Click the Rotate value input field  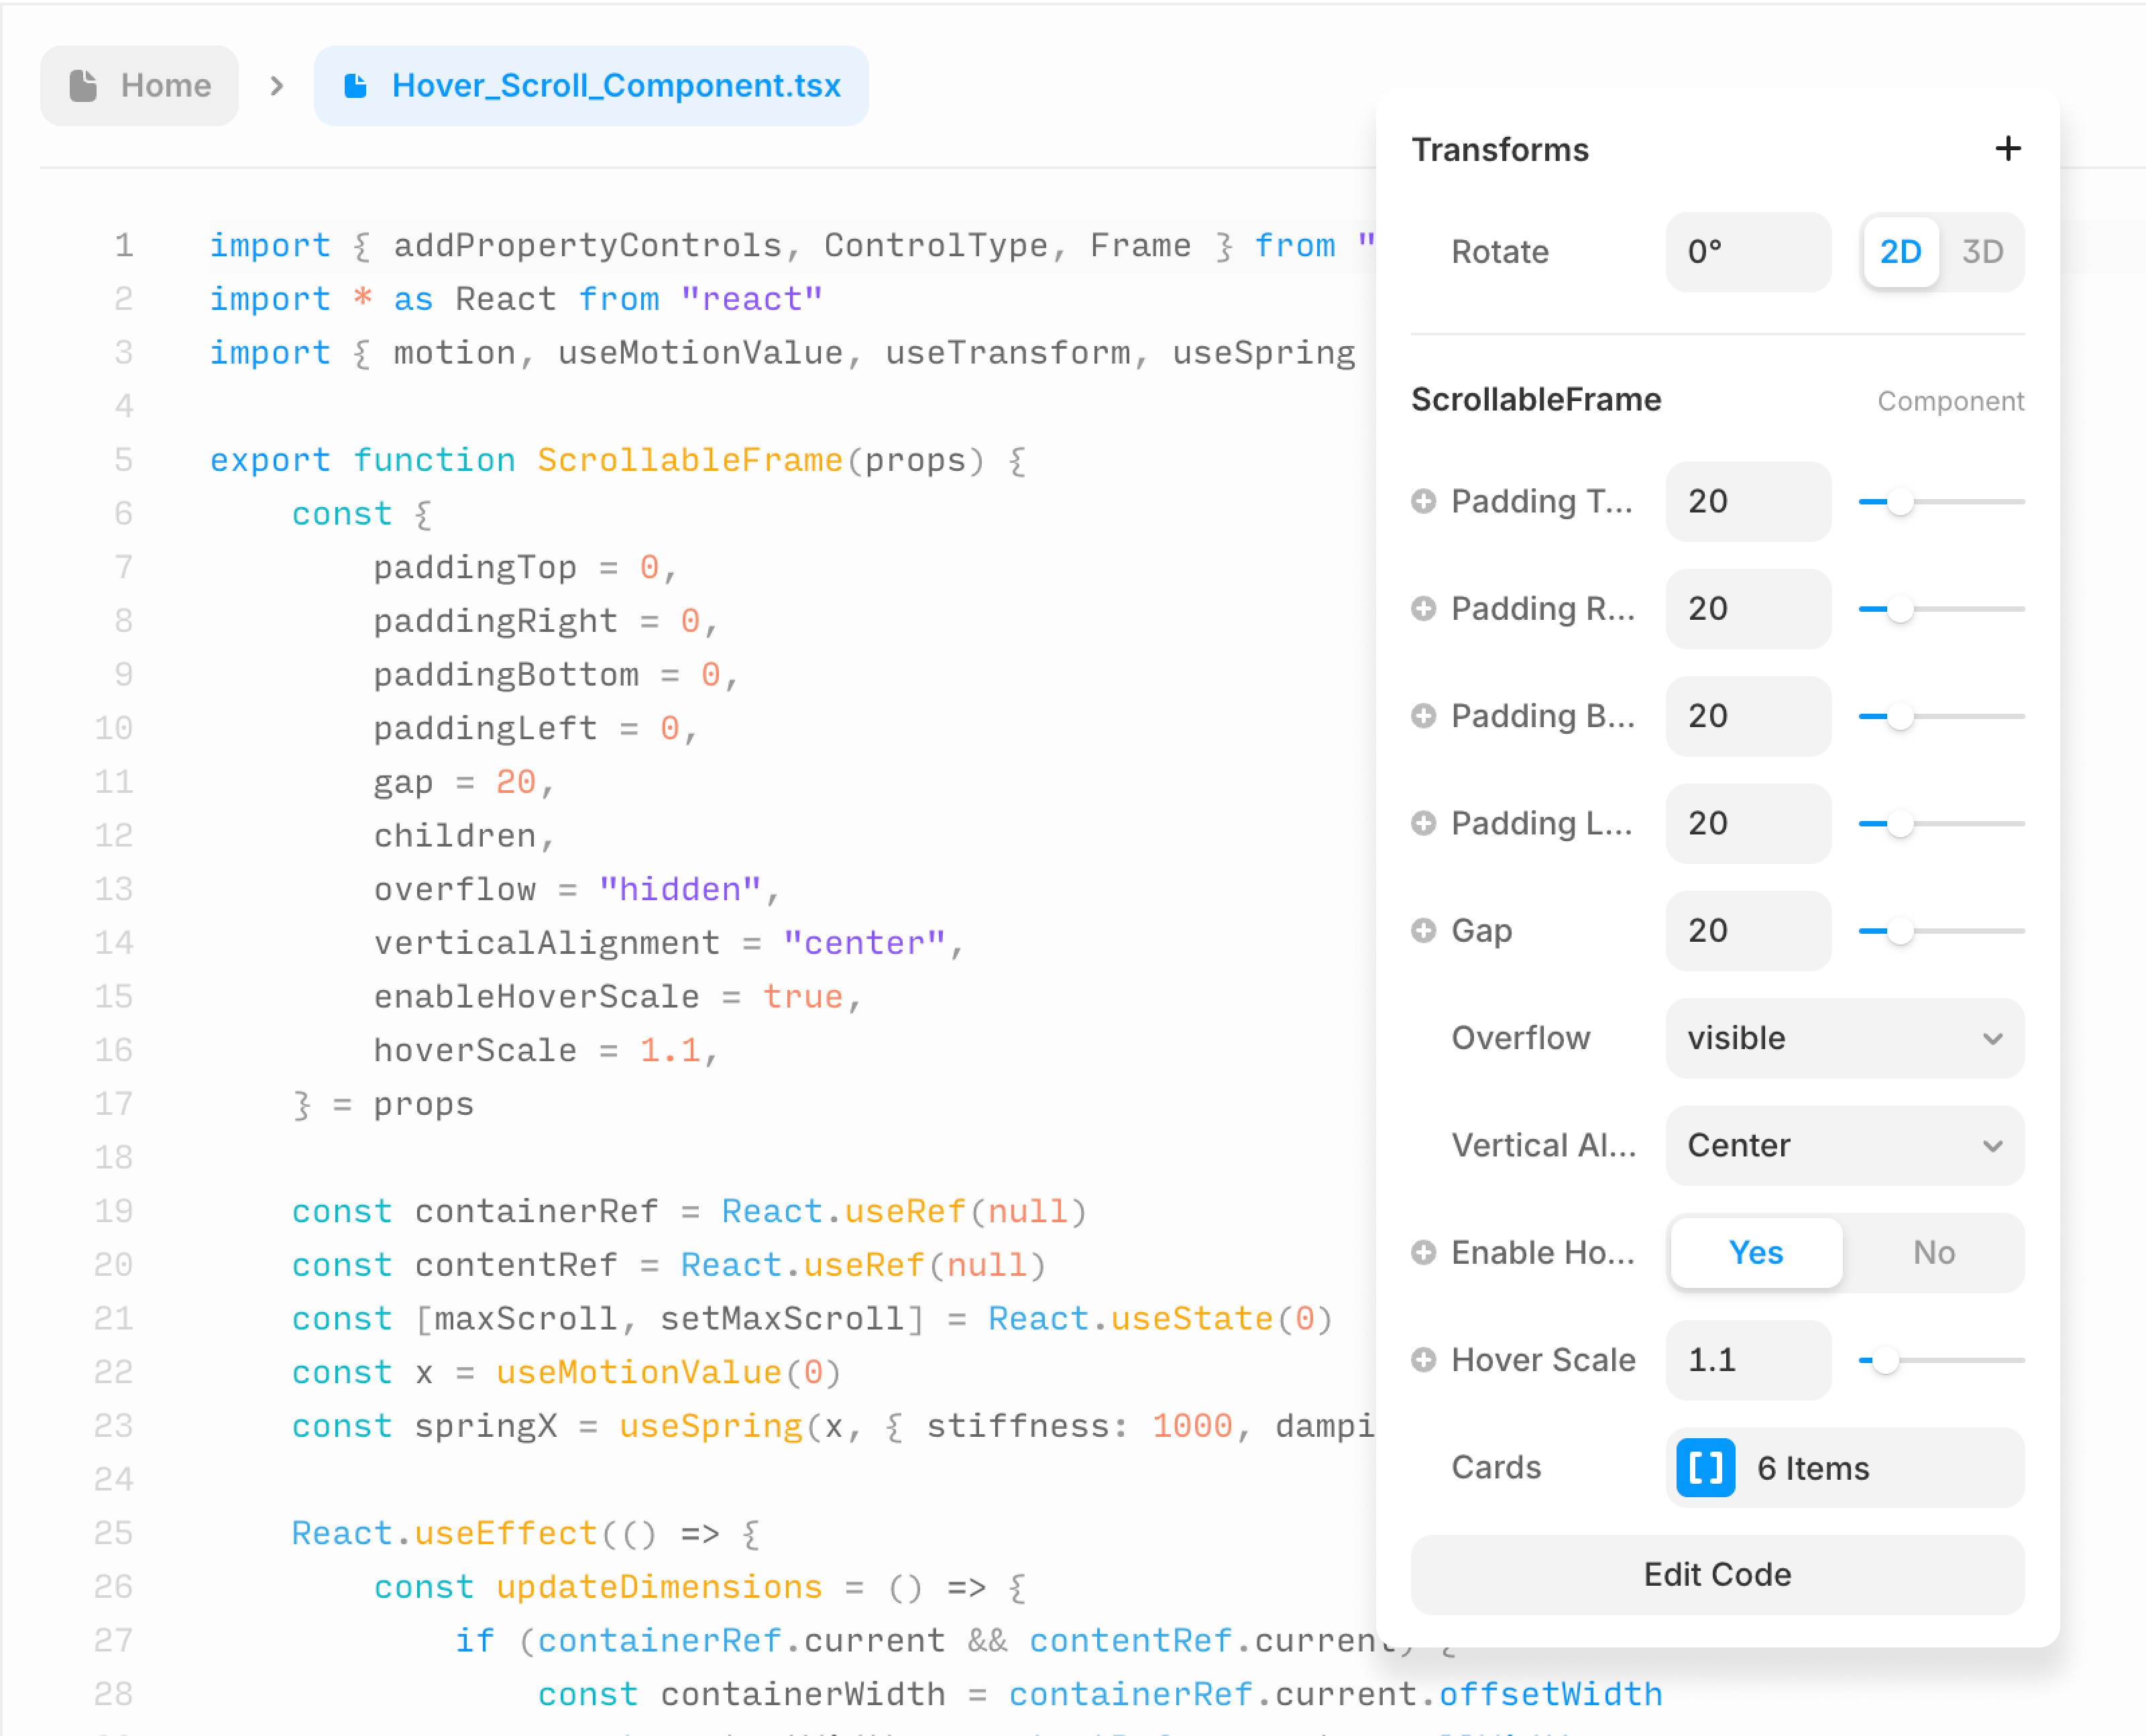coord(1747,252)
